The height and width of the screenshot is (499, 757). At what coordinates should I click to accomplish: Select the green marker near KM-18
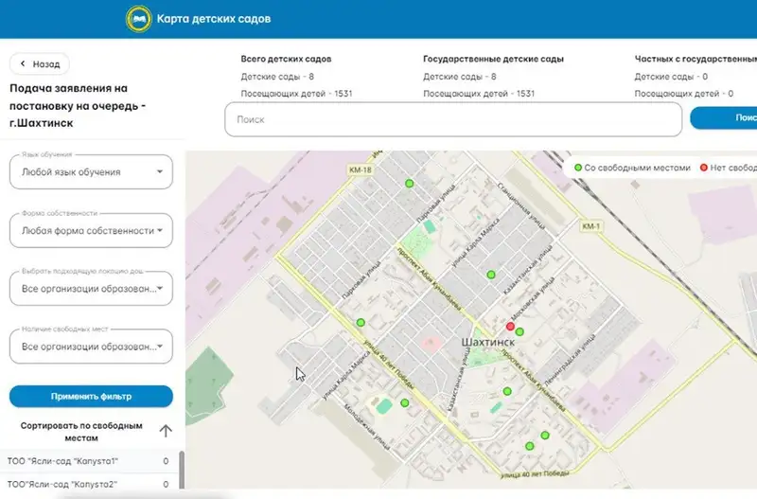point(410,183)
